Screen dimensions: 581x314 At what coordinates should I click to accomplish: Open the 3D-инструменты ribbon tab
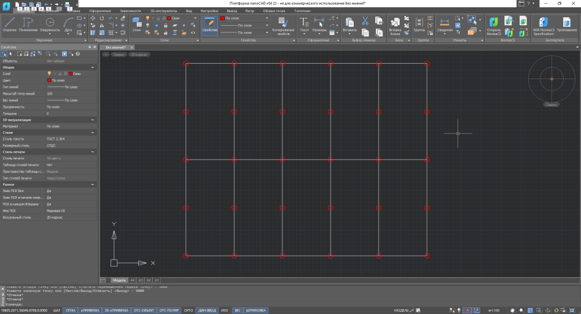click(163, 11)
